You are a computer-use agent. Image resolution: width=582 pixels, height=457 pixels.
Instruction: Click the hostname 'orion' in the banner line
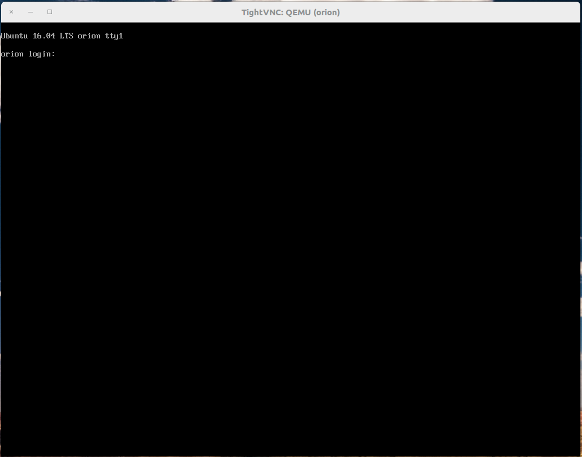pos(89,36)
